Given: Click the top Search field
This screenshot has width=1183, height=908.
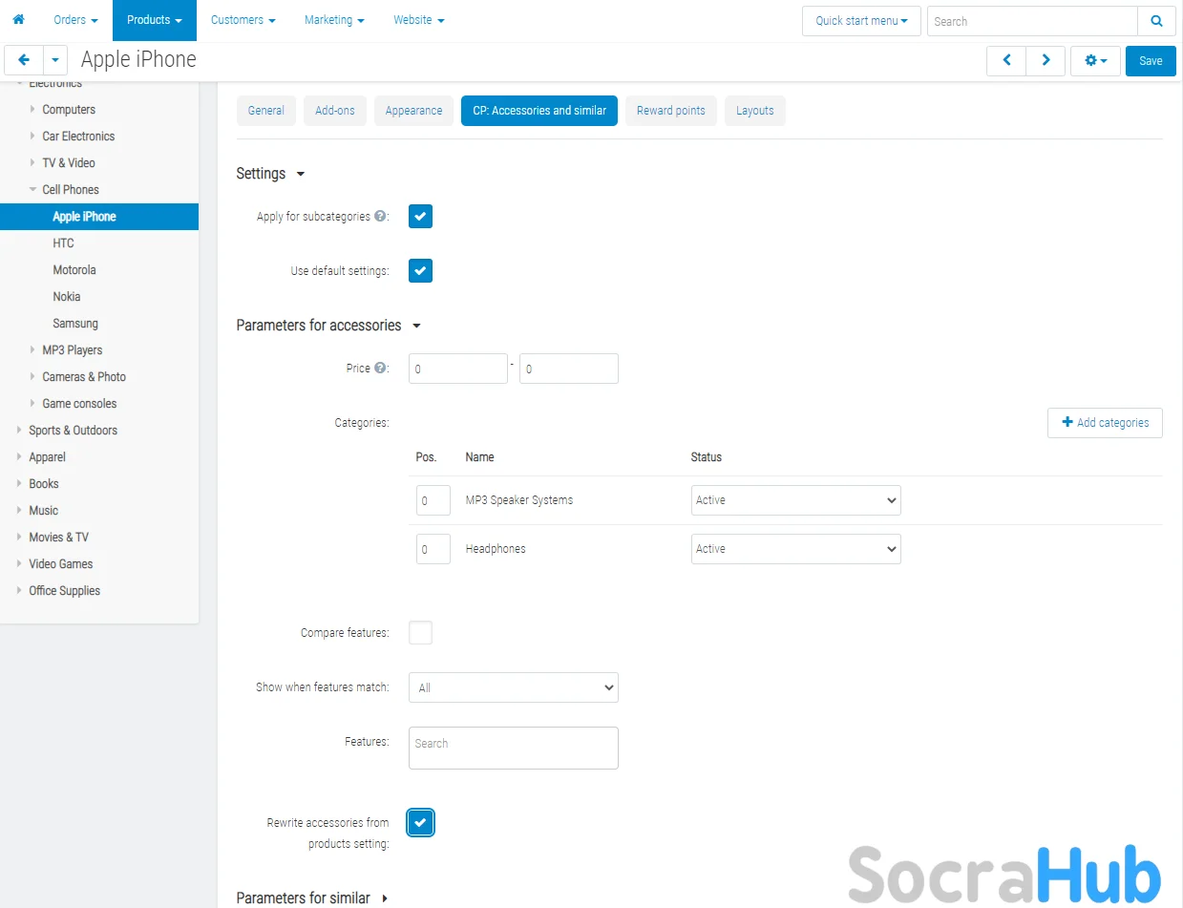Looking at the screenshot, I should 1032,21.
